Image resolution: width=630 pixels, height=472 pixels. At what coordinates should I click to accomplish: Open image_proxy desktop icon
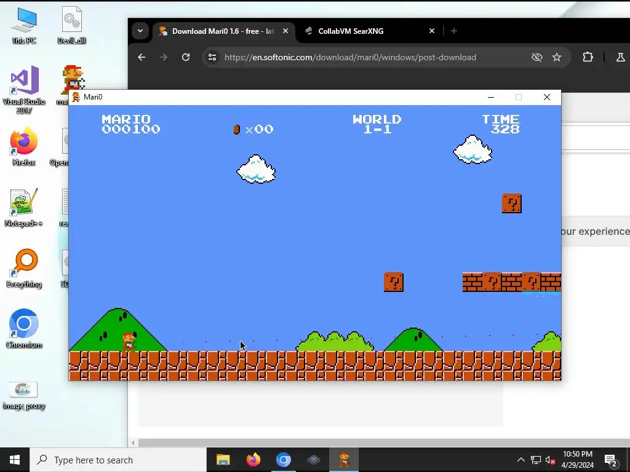pyautogui.click(x=24, y=395)
